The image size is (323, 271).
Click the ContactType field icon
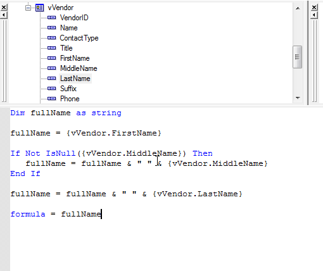coord(52,38)
